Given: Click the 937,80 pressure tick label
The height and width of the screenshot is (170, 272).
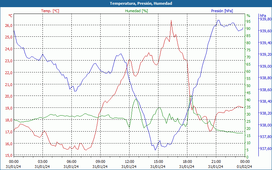Looking at the screenshot, I should (266, 137).
